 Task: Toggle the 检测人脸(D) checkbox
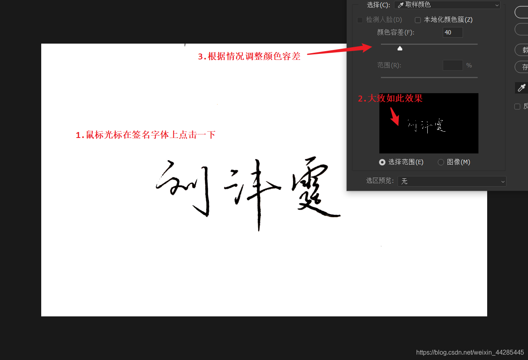[360, 19]
